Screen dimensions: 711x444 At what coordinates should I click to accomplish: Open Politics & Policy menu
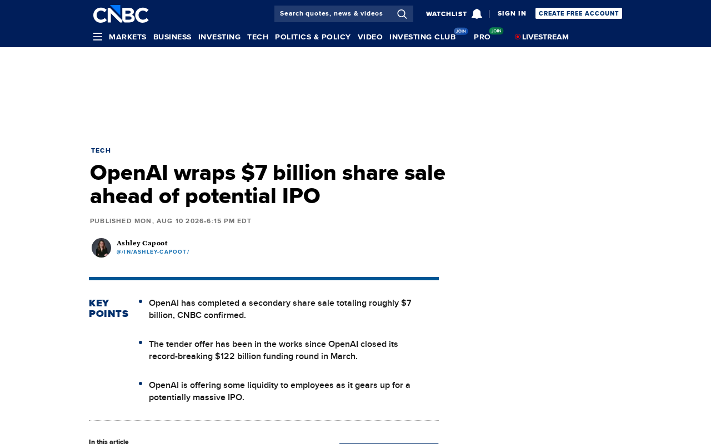(x=313, y=37)
